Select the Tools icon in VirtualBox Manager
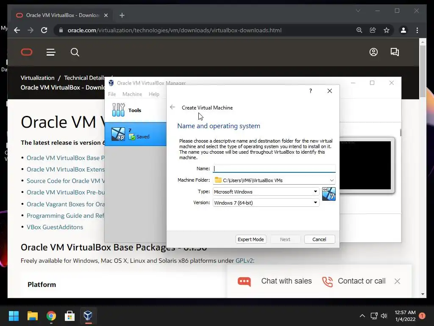 (x=119, y=110)
